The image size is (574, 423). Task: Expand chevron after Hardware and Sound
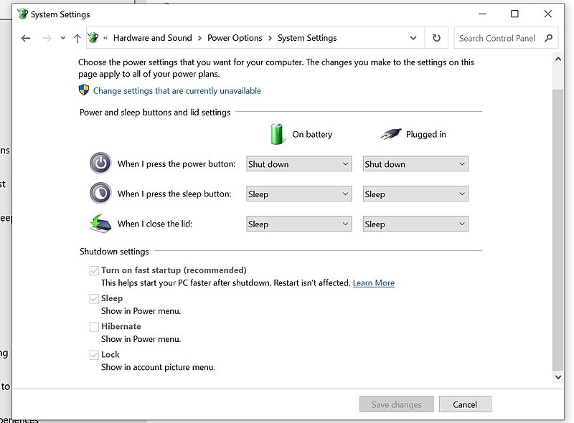(x=200, y=38)
